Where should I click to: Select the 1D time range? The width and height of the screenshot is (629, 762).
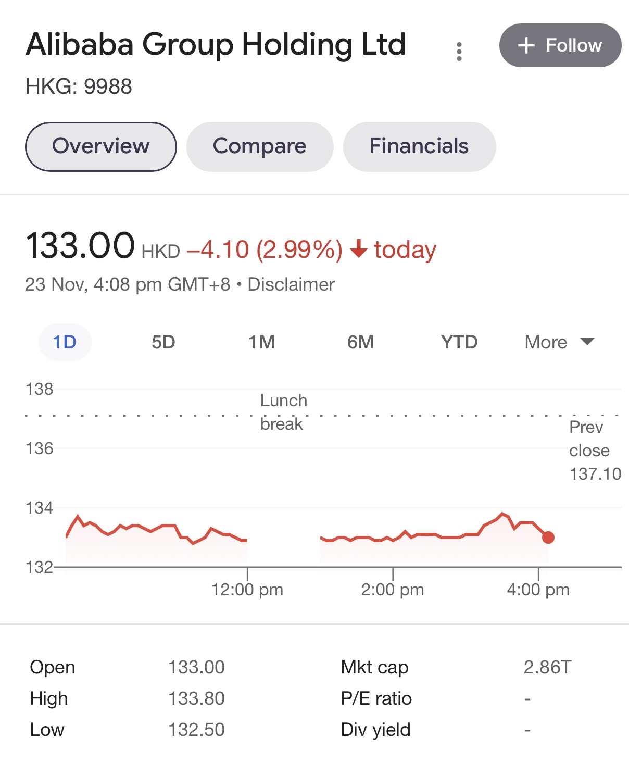(x=65, y=342)
